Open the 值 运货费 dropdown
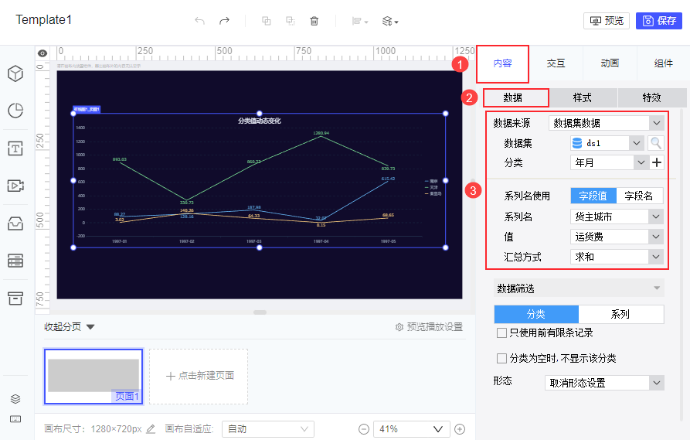Viewport: 690px width, 440px height. [x=617, y=237]
